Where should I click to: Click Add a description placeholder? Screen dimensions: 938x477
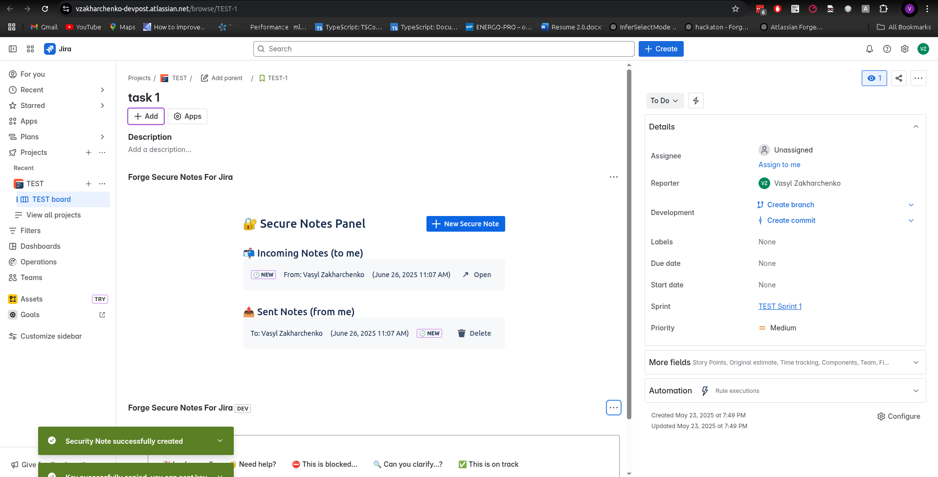(160, 150)
